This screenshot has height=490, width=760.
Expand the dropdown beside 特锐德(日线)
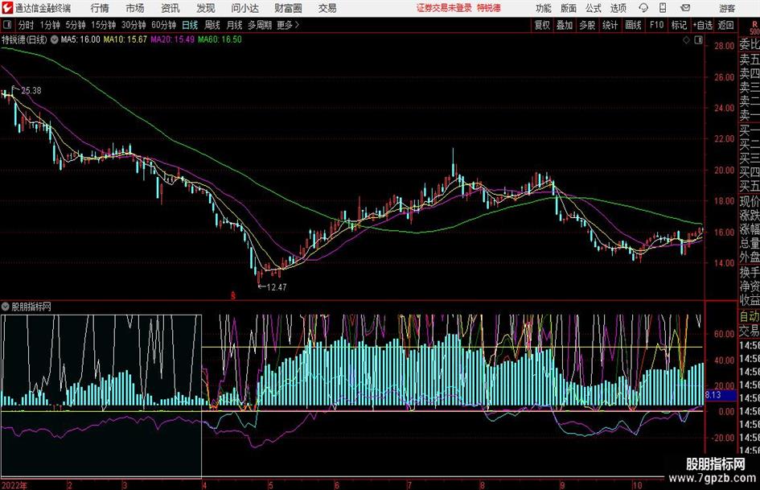coord(55,39)
